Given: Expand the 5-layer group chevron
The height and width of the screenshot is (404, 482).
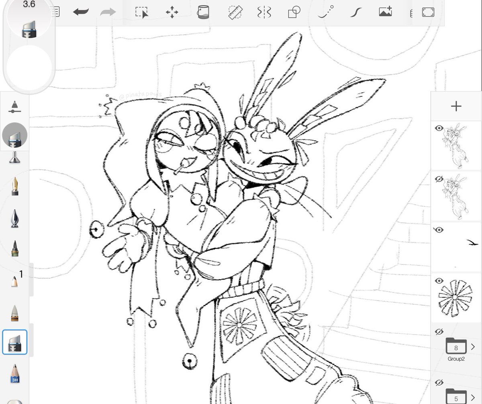Looking at the screenshot, I should pyautogui.click(x=473, y=397).
